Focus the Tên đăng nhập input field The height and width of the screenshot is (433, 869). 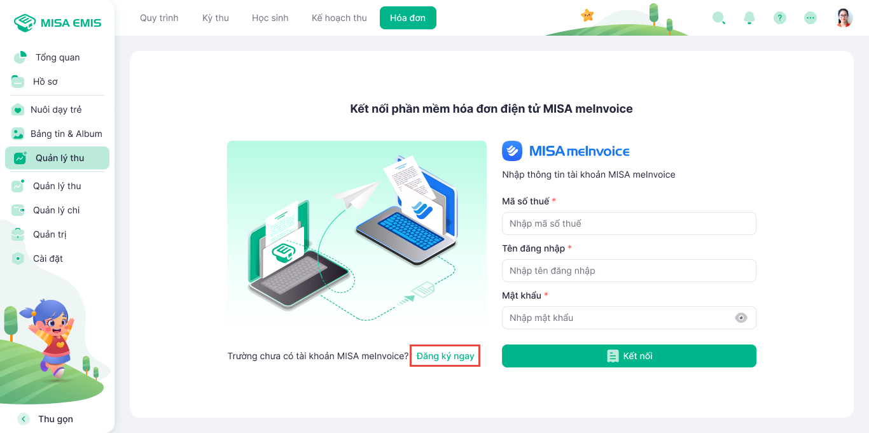click(629, 271)
